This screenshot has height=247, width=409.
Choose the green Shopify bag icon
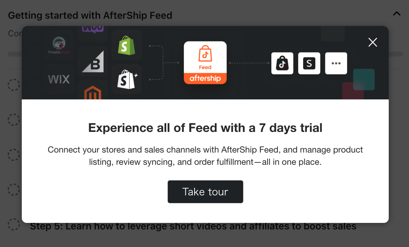127,45
